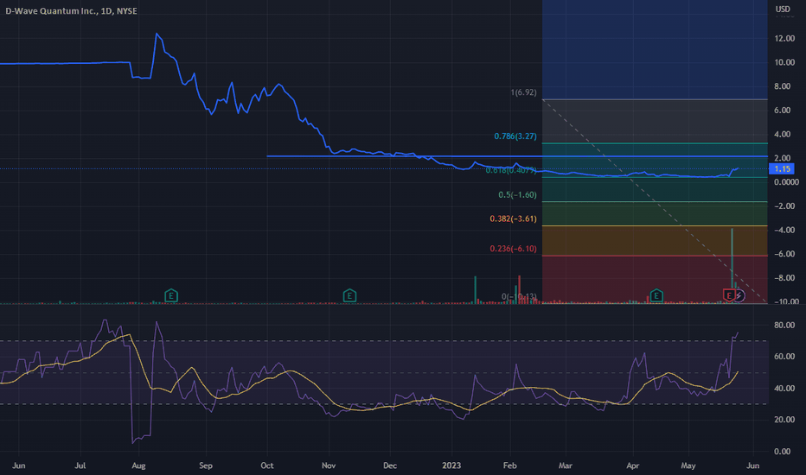Screen dimensions: 806x475
Task: Click the Fibonacci 0.786(3.27) level label
Action: coord(515,136)
